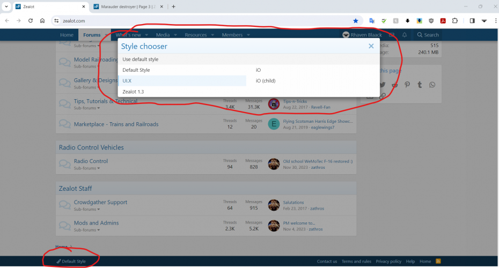
Task: Expand the Media menu dropdown arrow
Action: click(175, 35)
